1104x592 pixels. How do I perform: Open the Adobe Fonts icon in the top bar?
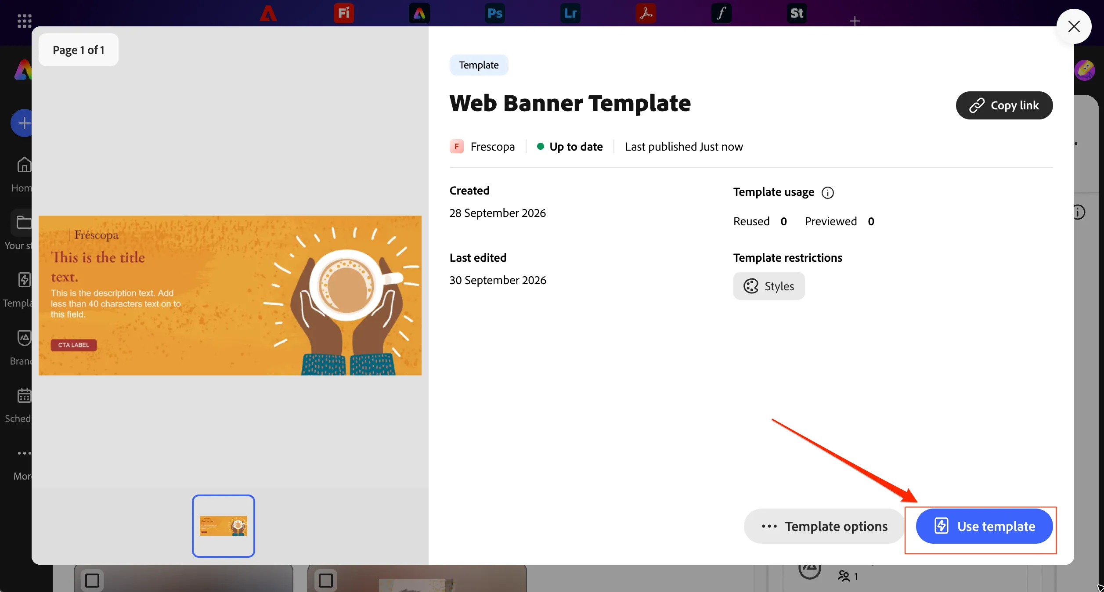722,13
